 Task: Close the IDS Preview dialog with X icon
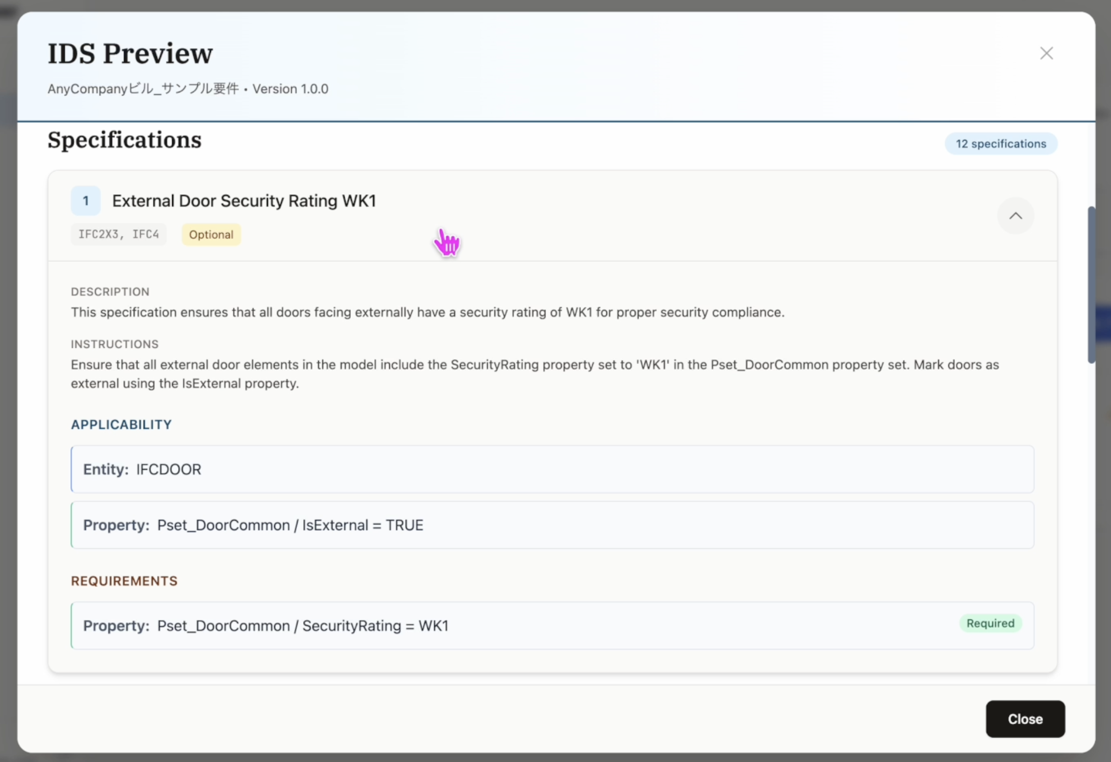tap(1046, 53)
